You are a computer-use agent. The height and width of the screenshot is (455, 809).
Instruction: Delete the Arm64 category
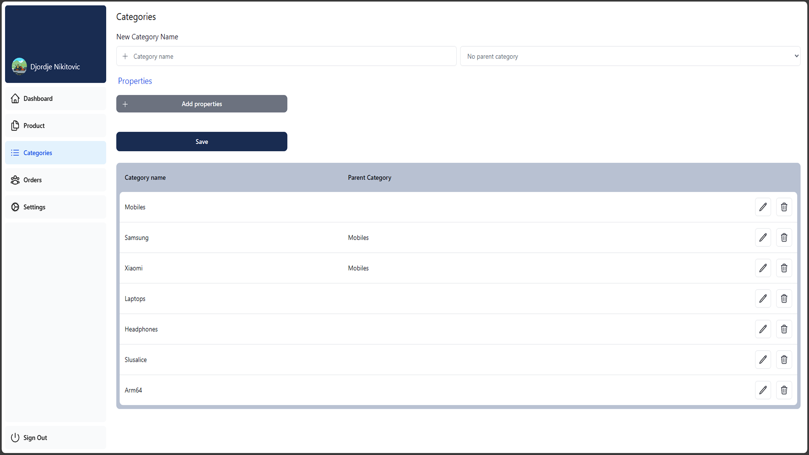(784, 390)
